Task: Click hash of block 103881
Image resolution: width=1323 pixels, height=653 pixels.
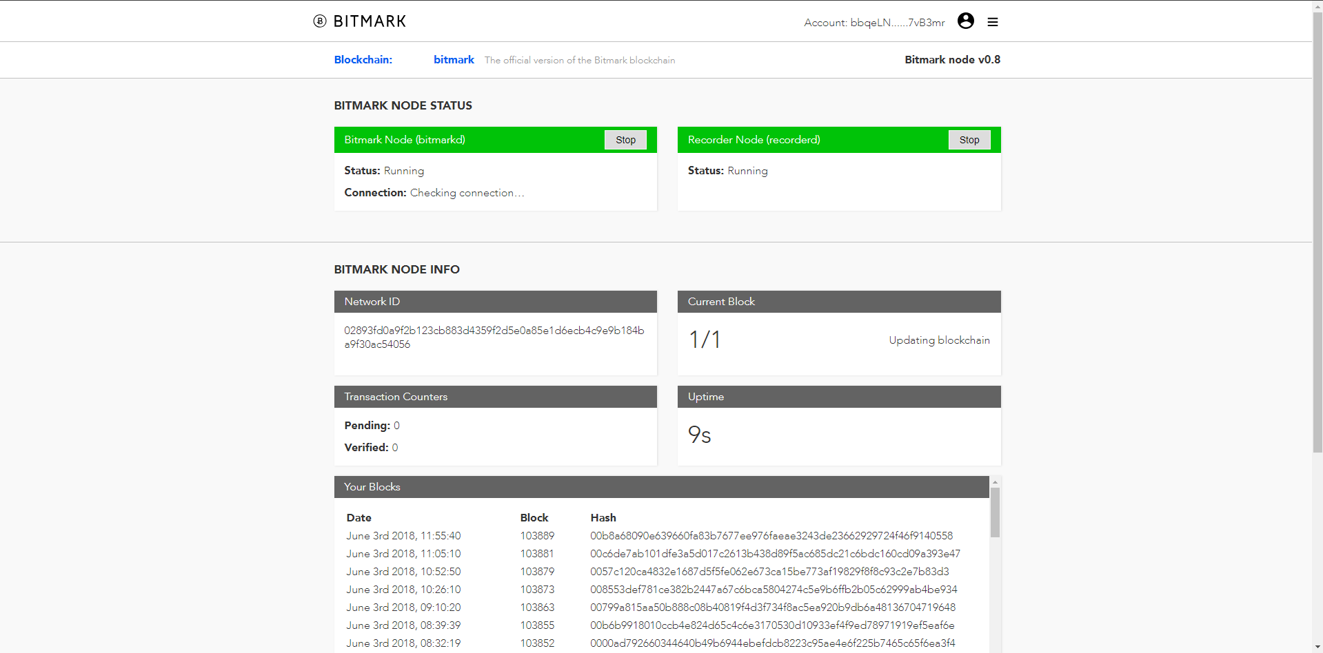Action: (775, 554)
